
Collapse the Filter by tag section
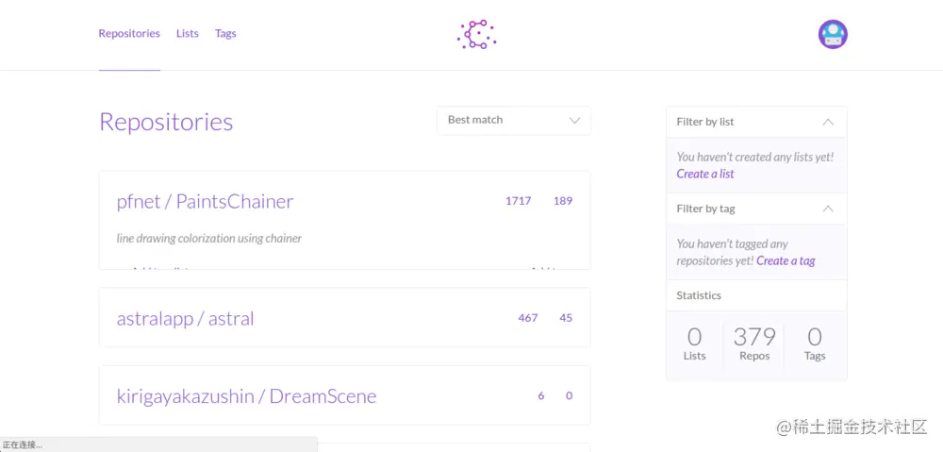pyautogui.click(x=828, y=209)
